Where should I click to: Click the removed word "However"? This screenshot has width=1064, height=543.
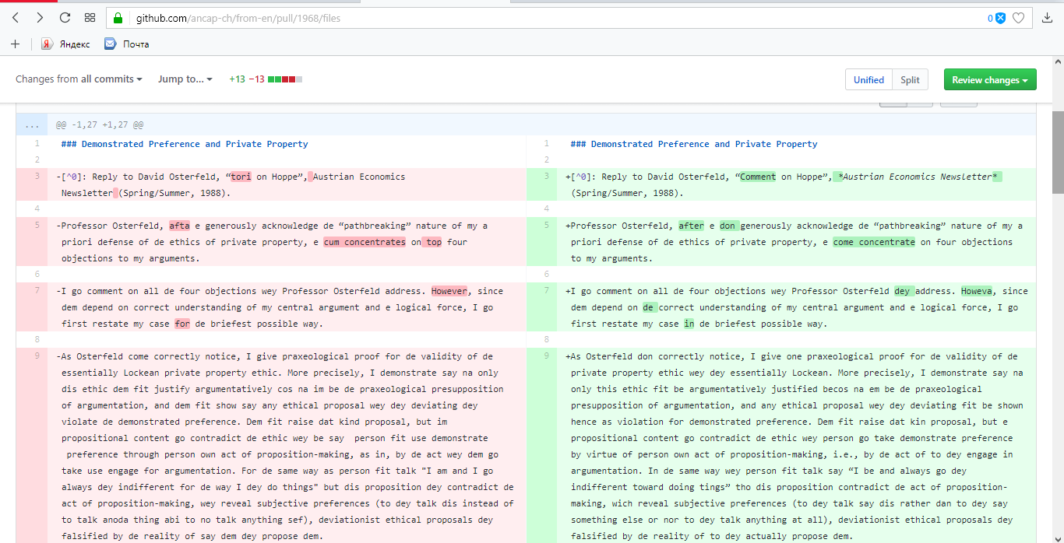pyautogui.click(x=449, y=291)
